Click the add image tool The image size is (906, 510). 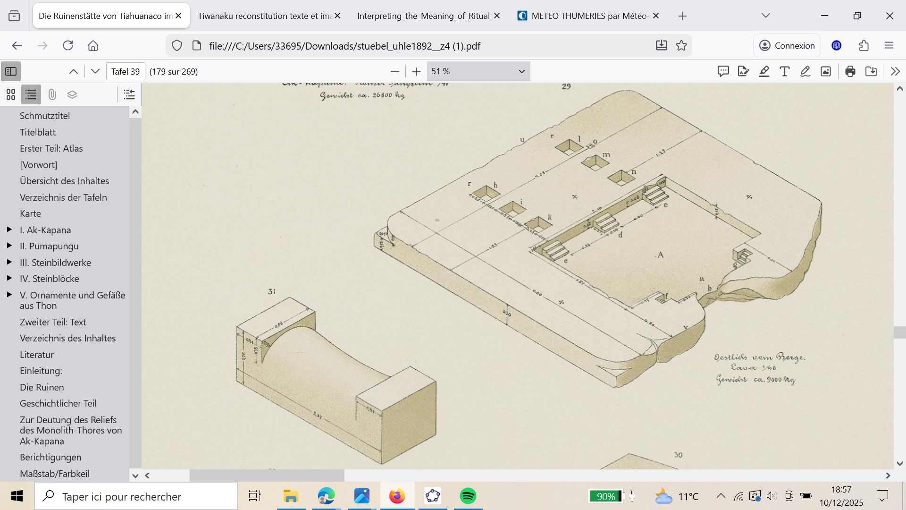point(826,71)
